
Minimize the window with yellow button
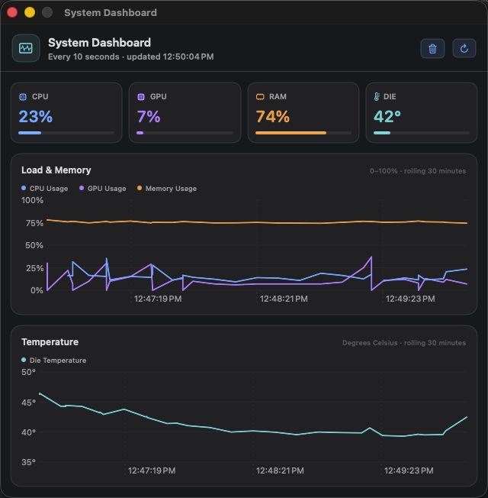coord(30,12)
